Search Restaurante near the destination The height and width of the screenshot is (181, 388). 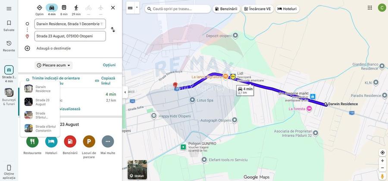click(32, 142)
